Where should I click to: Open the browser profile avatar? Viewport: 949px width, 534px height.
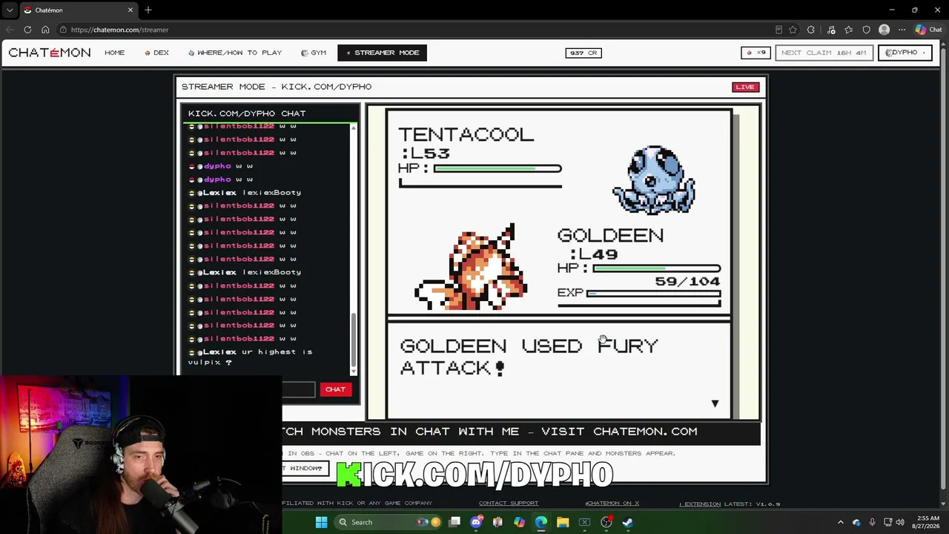[x=884, y=30]
